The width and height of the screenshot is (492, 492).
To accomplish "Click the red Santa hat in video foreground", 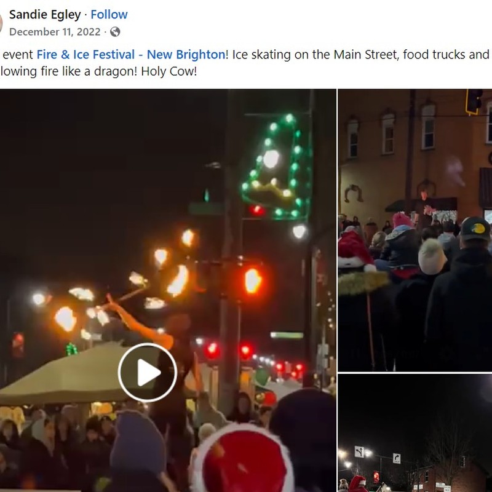I will [243, 459].
